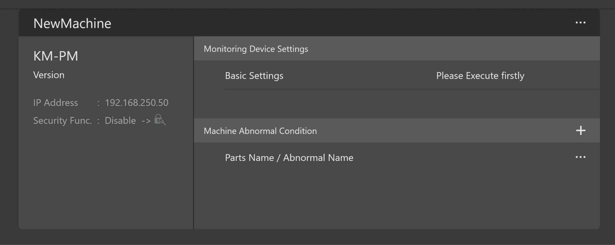The width and height of the screenshot is (615, 245).
Task: Click the "Please Execute firstly" status text
Action: click(480, 76)
